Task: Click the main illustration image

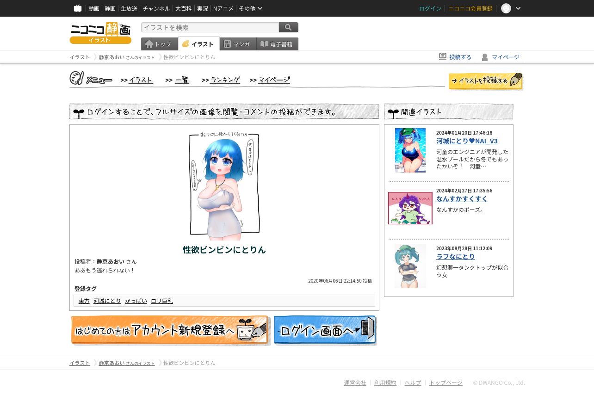Action: coord(224,184)
